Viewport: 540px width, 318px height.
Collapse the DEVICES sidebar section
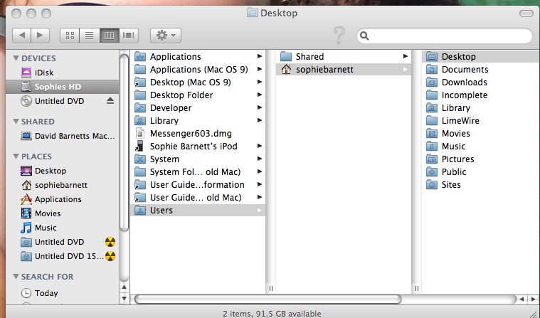16,58
